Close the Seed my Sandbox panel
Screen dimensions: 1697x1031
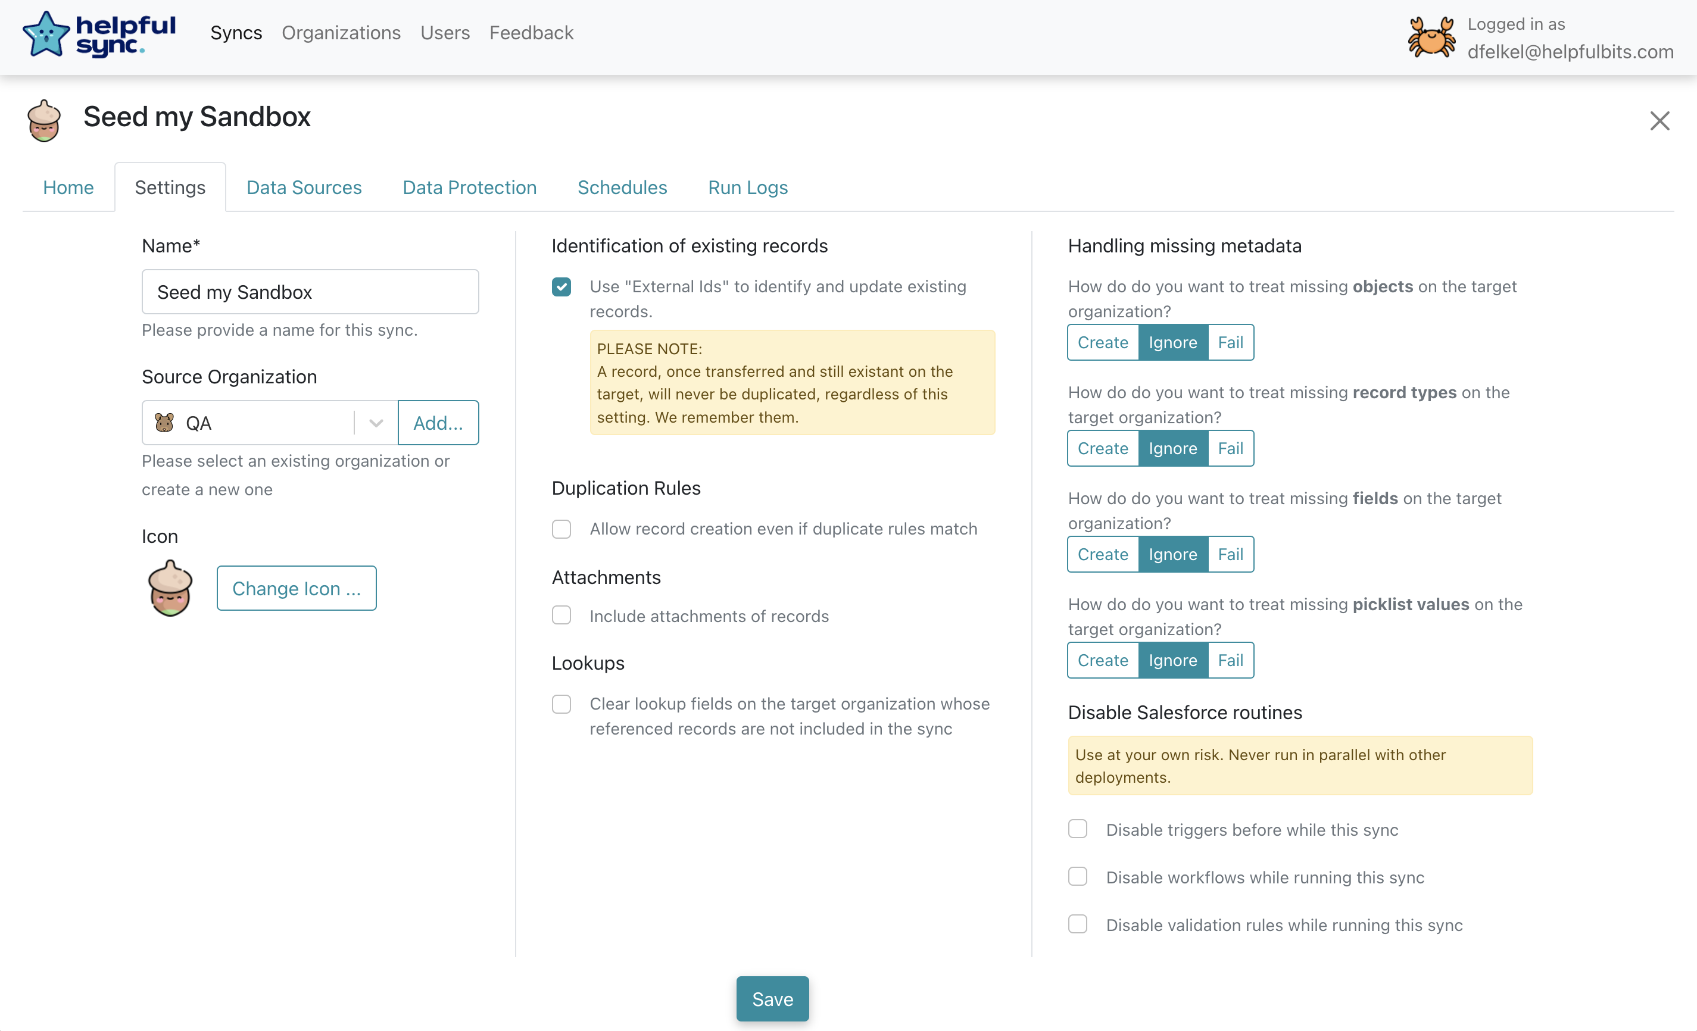1660,120
